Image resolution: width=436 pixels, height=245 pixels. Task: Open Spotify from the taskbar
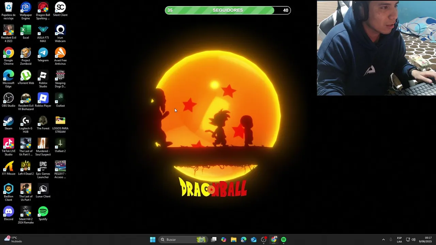[x=284, y=240]
